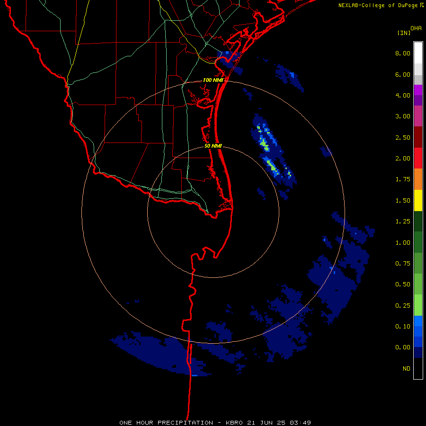
Task: Click the NEXLAB-College of DuPage title text
Action: (378, 5)
